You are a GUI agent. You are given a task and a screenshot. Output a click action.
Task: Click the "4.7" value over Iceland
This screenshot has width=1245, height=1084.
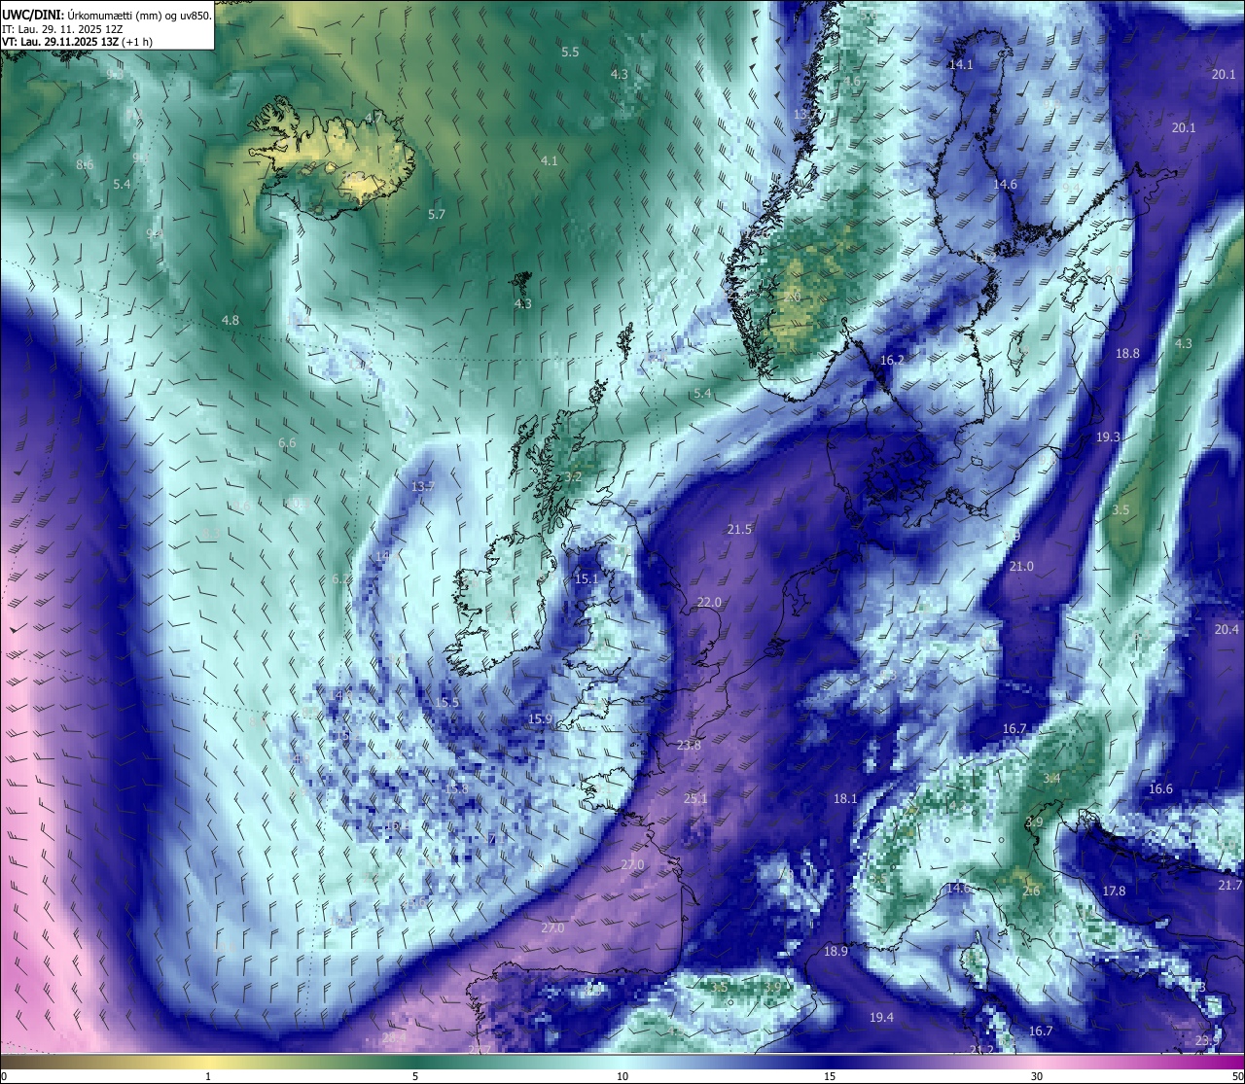pos(373,118)
